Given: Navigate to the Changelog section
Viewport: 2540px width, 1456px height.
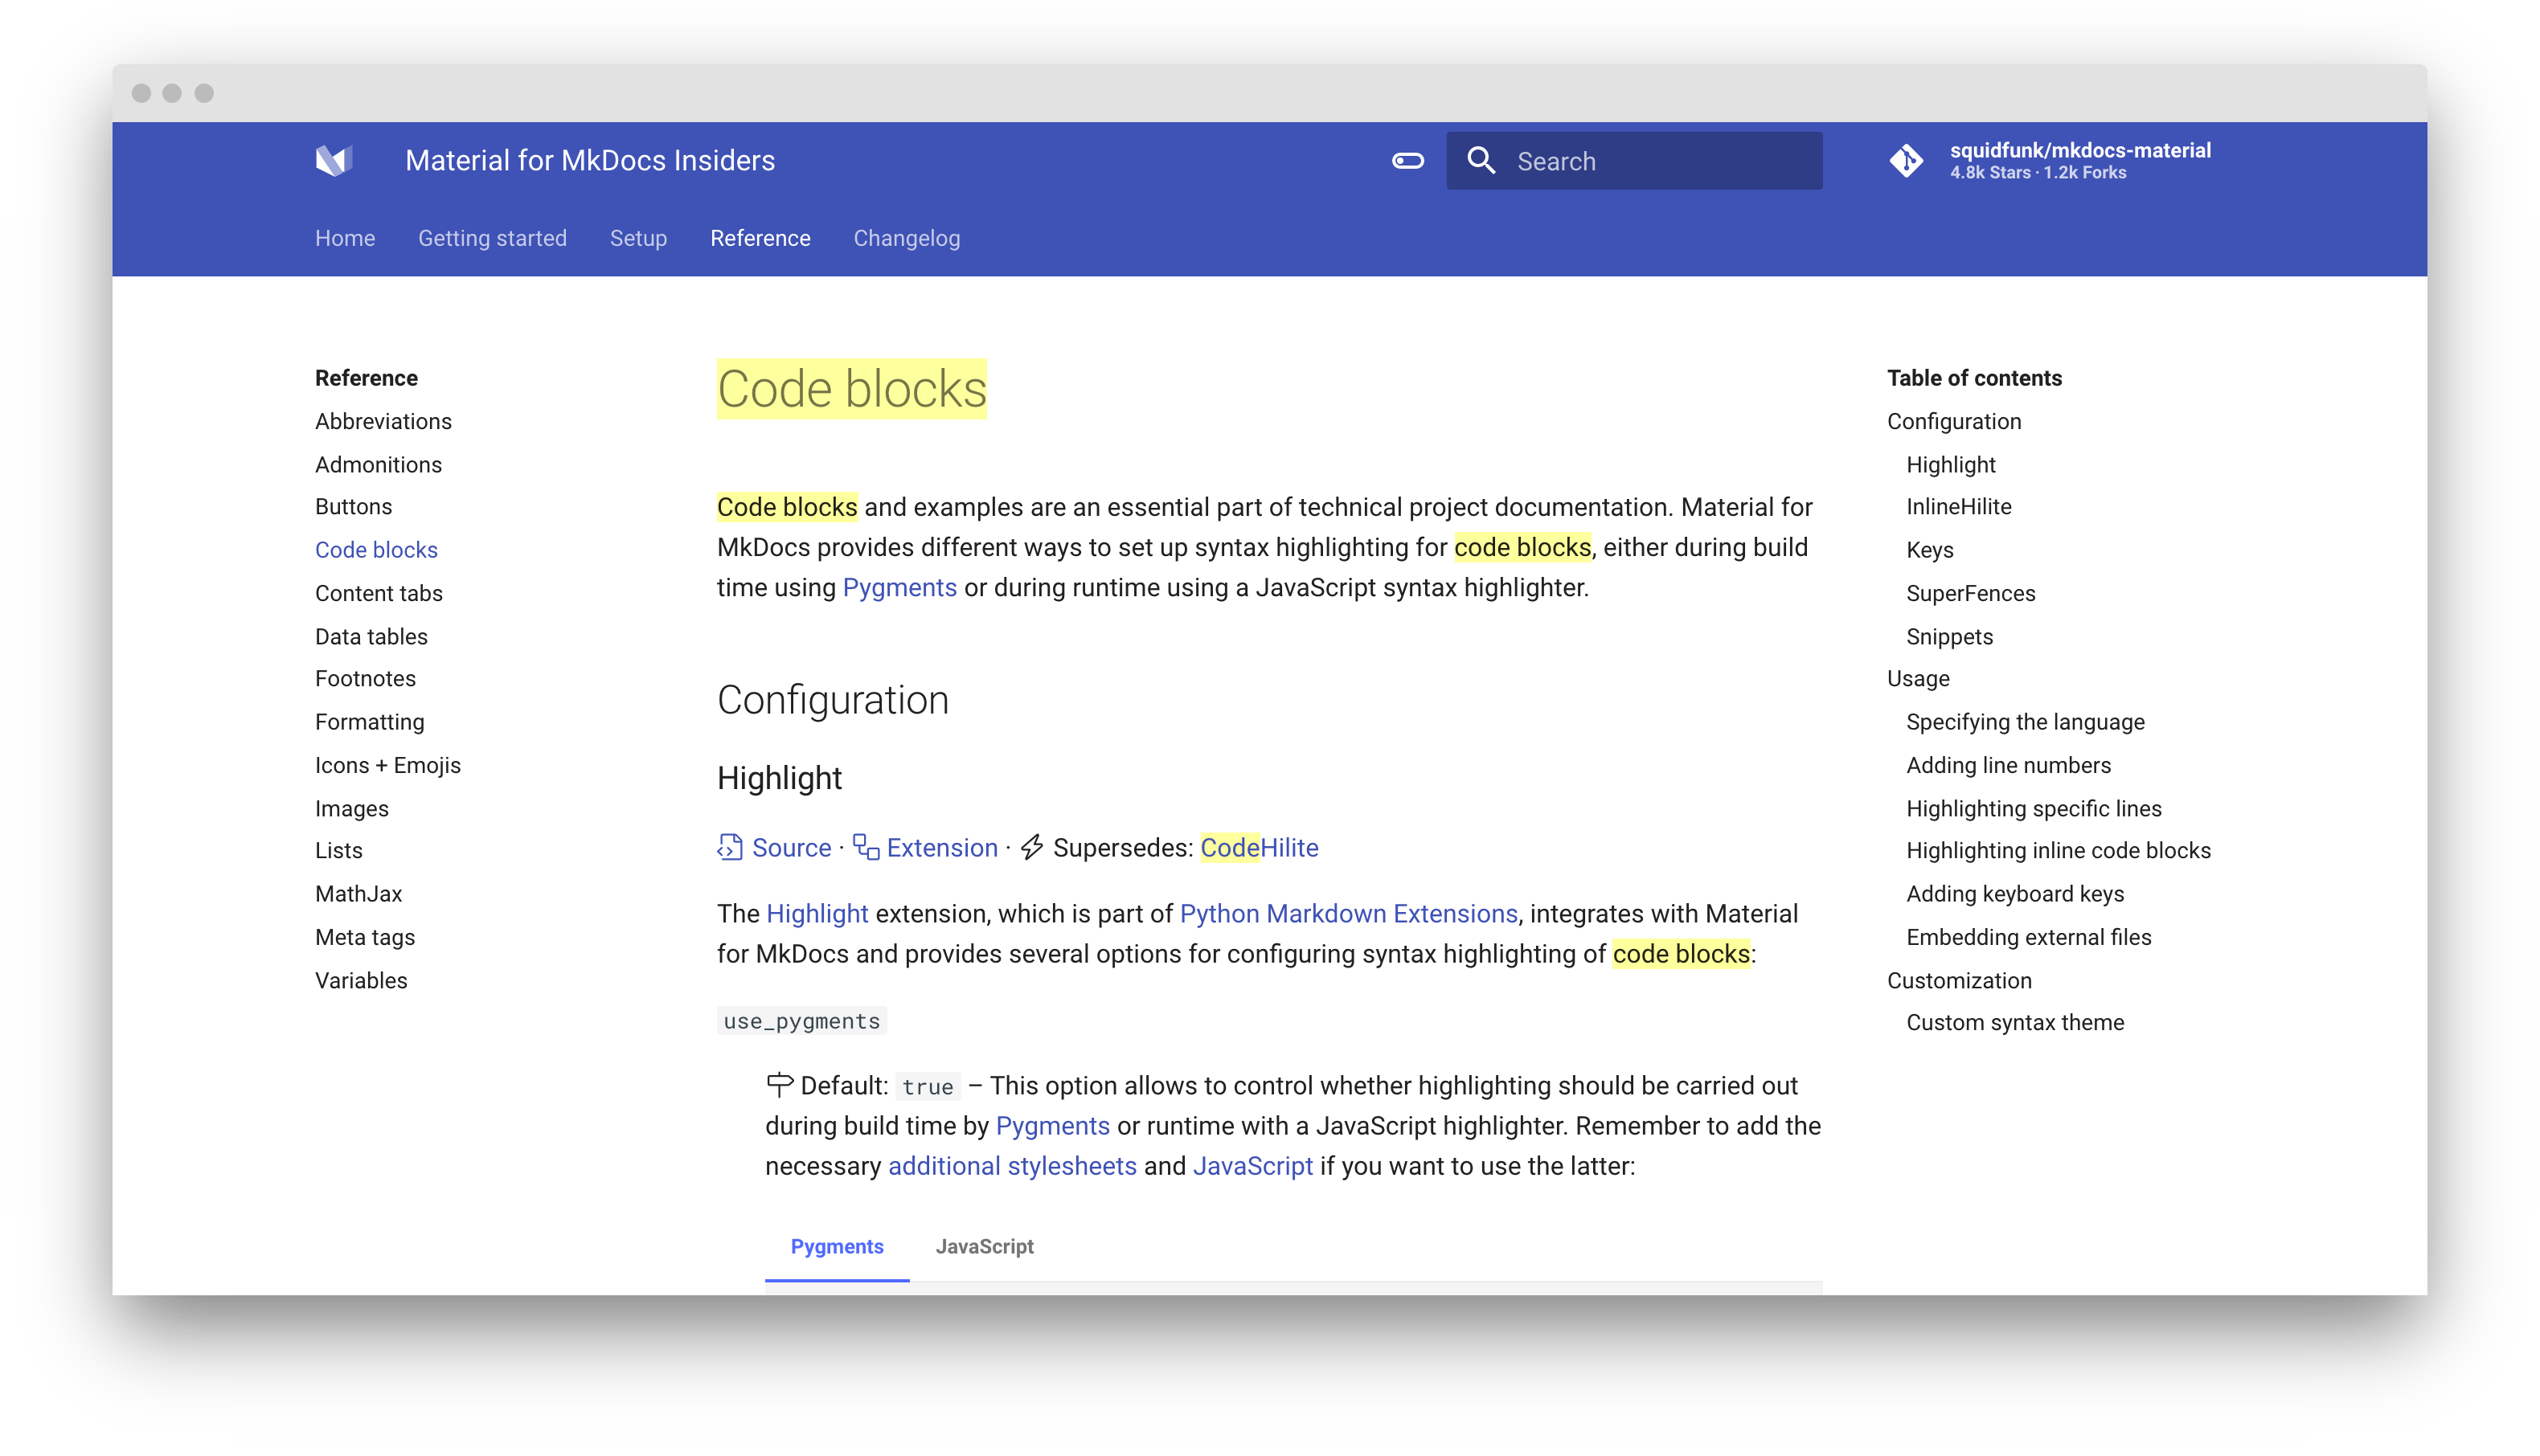Looking at the screenshot, I should point(906,238).
